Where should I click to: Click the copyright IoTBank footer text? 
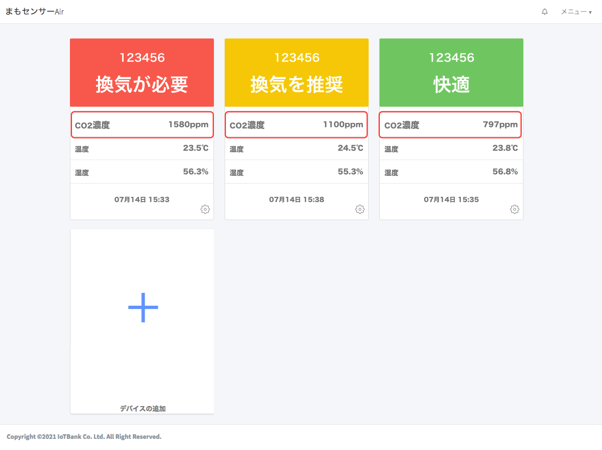tap(84, 437)
